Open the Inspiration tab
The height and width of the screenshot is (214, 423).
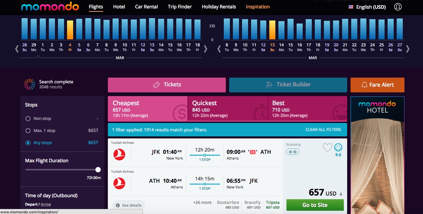(x=258, y=7)
